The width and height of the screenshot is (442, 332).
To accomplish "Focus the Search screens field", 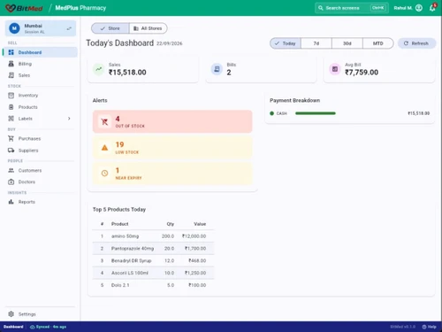I will click(x=352, y=8).
